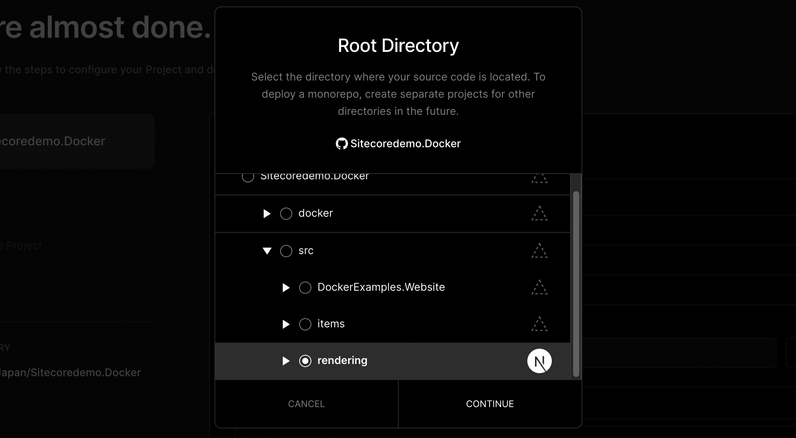
Task: Expand the docker folder arrow
Action: click(x=267, y=214)
